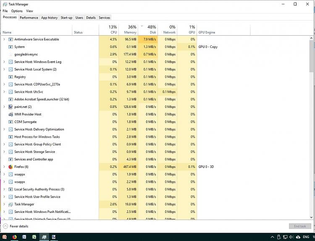The image size is (315, 241).
Task: Expand Service Host: Windows Event Log
Action: click(x=4, y=62)
